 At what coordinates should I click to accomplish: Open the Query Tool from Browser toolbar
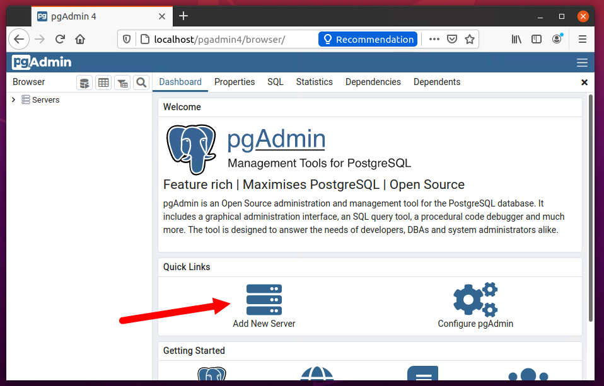[x=84, y=82]
